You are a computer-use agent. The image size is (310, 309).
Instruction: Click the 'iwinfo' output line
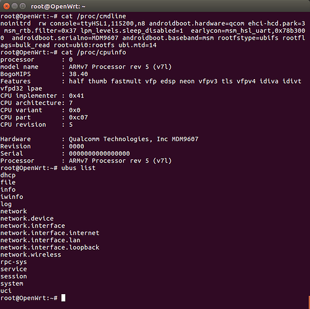[12, 197]
